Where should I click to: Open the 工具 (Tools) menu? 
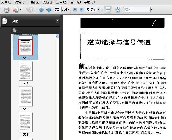coord(62,2)
